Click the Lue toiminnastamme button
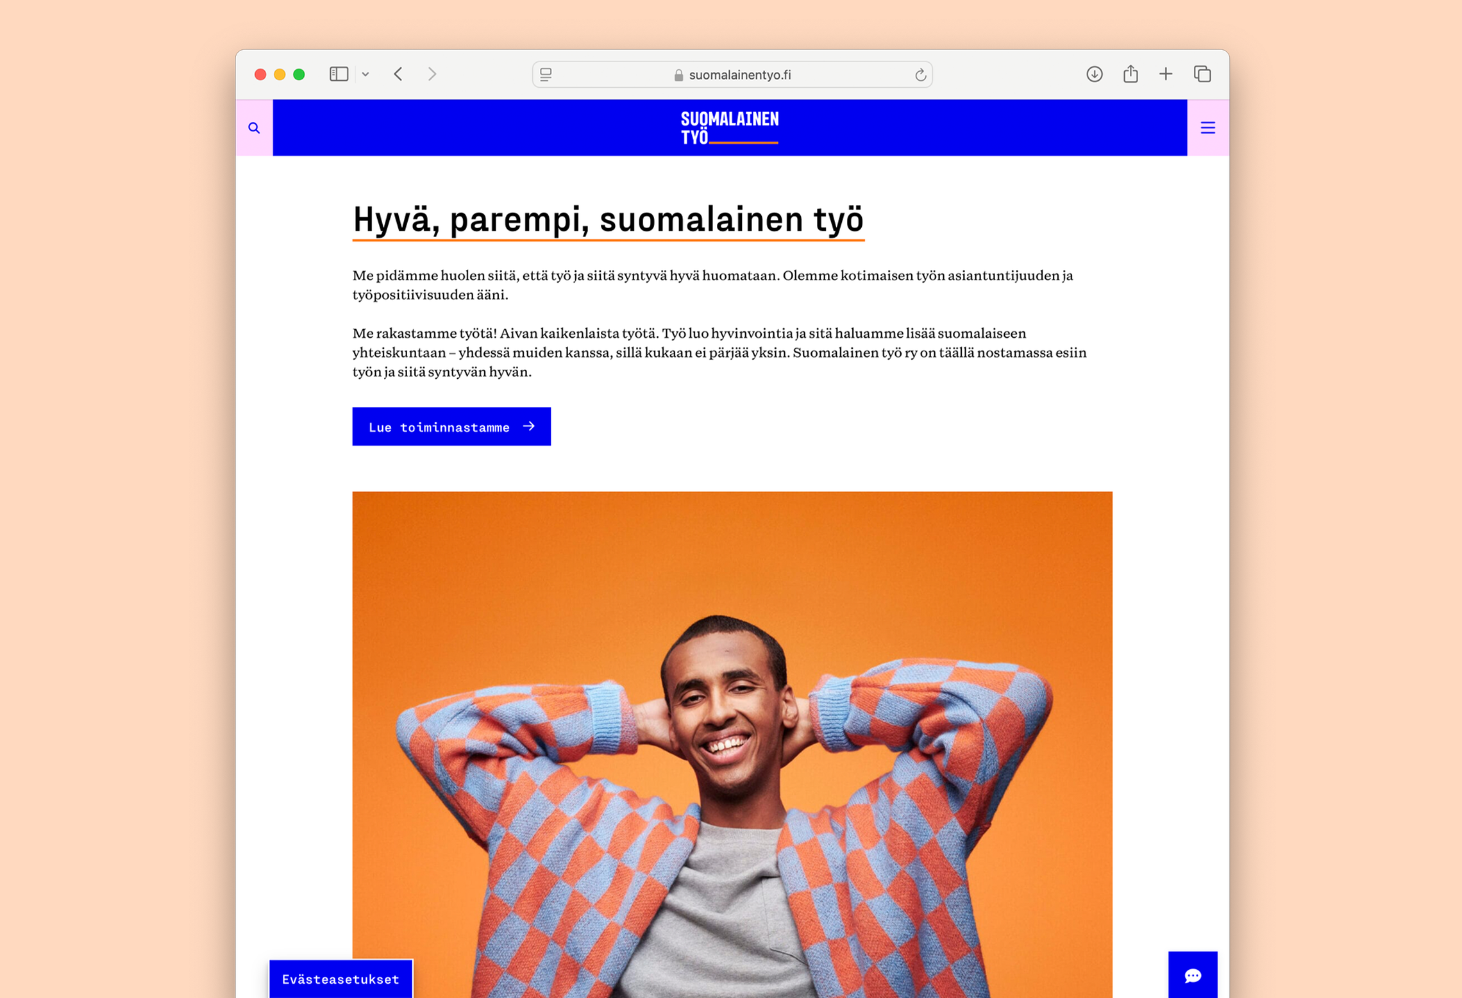The width and height of the screenshot is (1462, 998). (451, 426)
